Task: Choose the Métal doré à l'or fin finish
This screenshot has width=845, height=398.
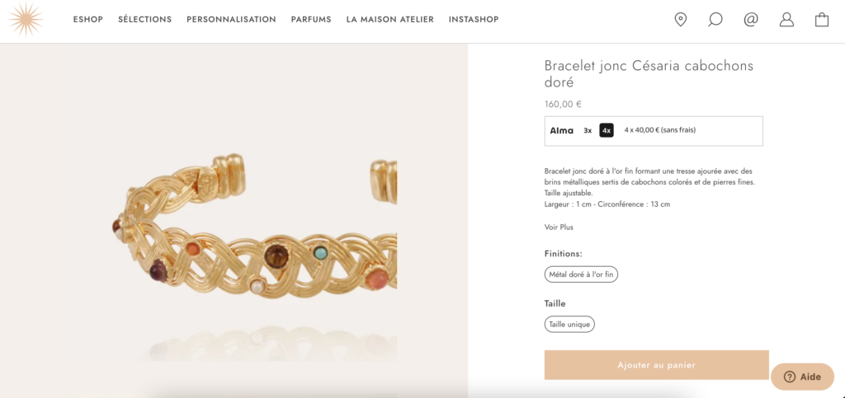Action: click(x=581, y=274)
